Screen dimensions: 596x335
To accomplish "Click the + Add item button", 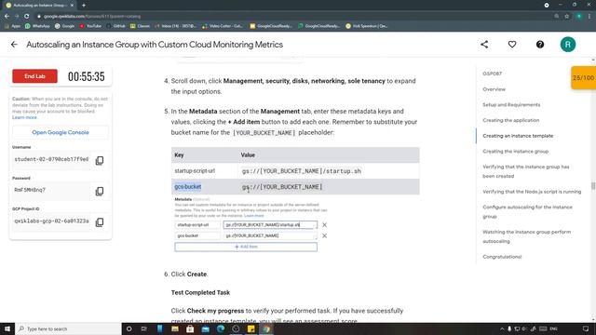I will [246, 247].
